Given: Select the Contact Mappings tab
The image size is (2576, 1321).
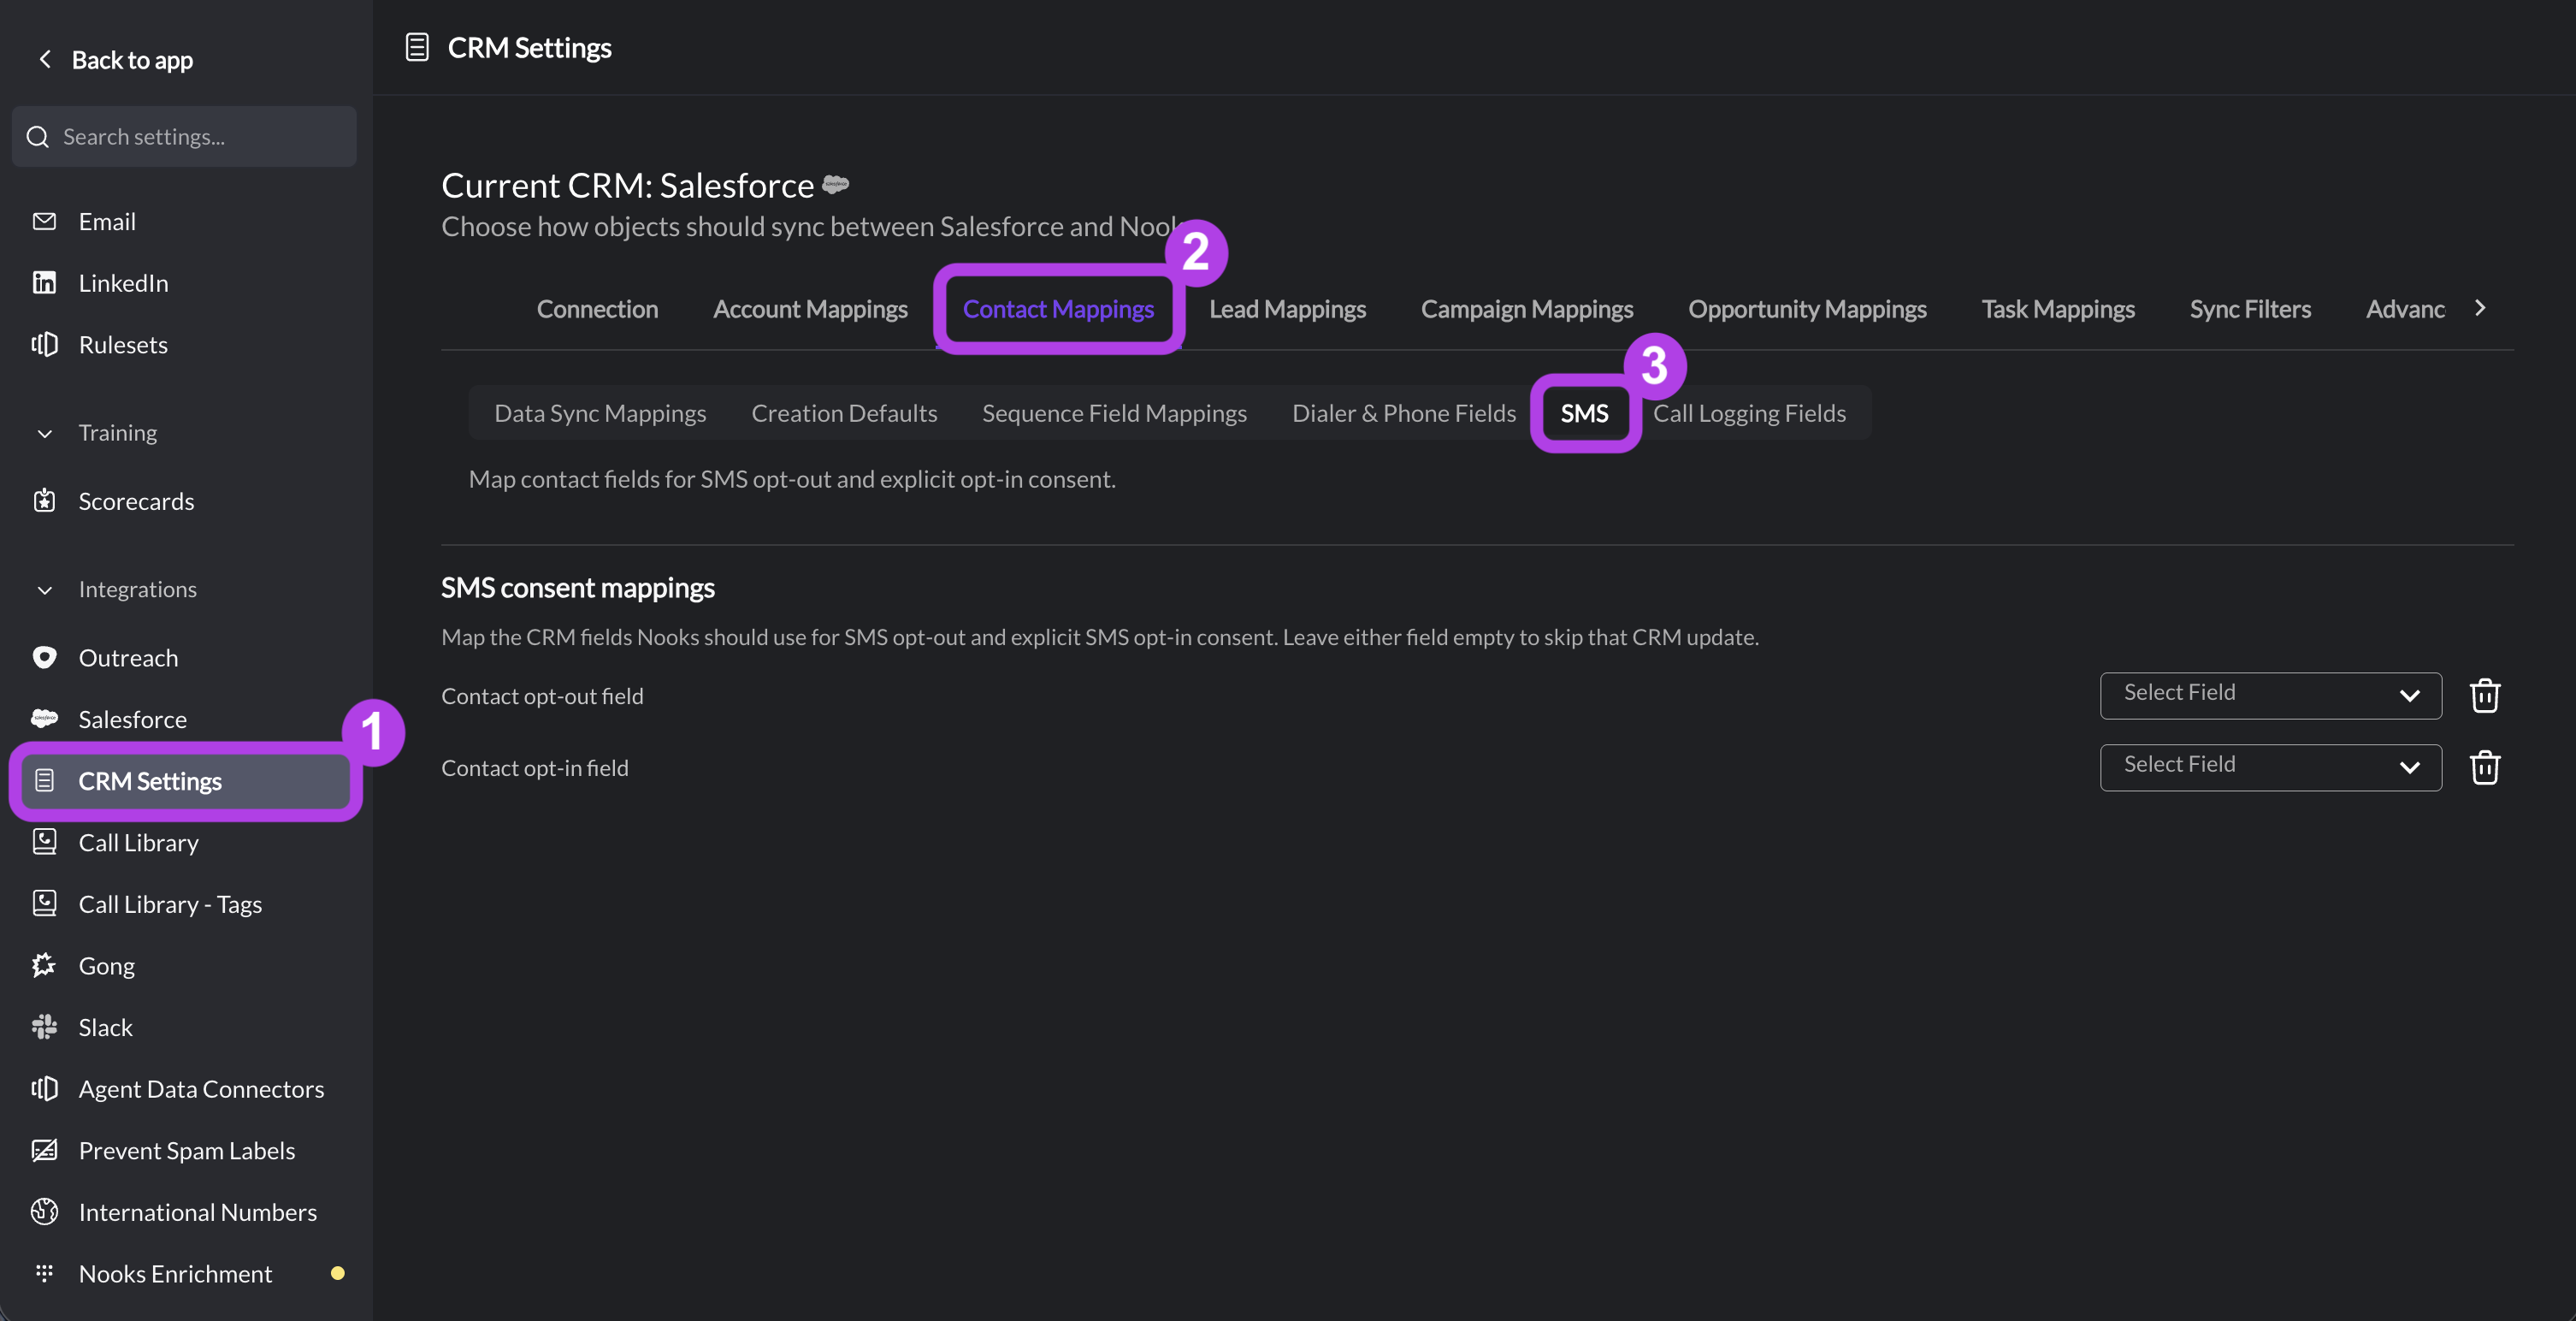Looking at the screenshot, I should coord(1058,309).
